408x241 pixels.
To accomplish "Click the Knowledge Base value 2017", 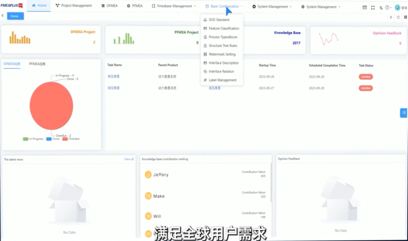I will point(296,43).
